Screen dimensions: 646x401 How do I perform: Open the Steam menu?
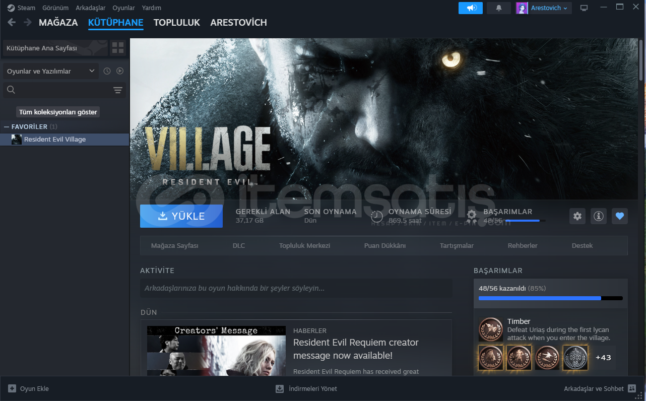[x=26, y=8]
